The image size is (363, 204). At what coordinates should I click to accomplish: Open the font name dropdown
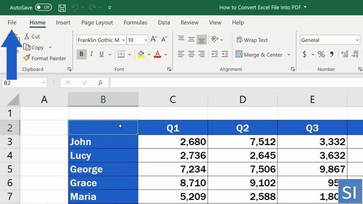click(x=123, y=40)
